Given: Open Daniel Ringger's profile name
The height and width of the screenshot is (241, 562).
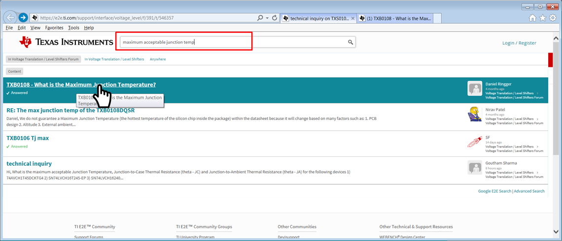Looking at the screenshot, I should click(x=498, y=84).
